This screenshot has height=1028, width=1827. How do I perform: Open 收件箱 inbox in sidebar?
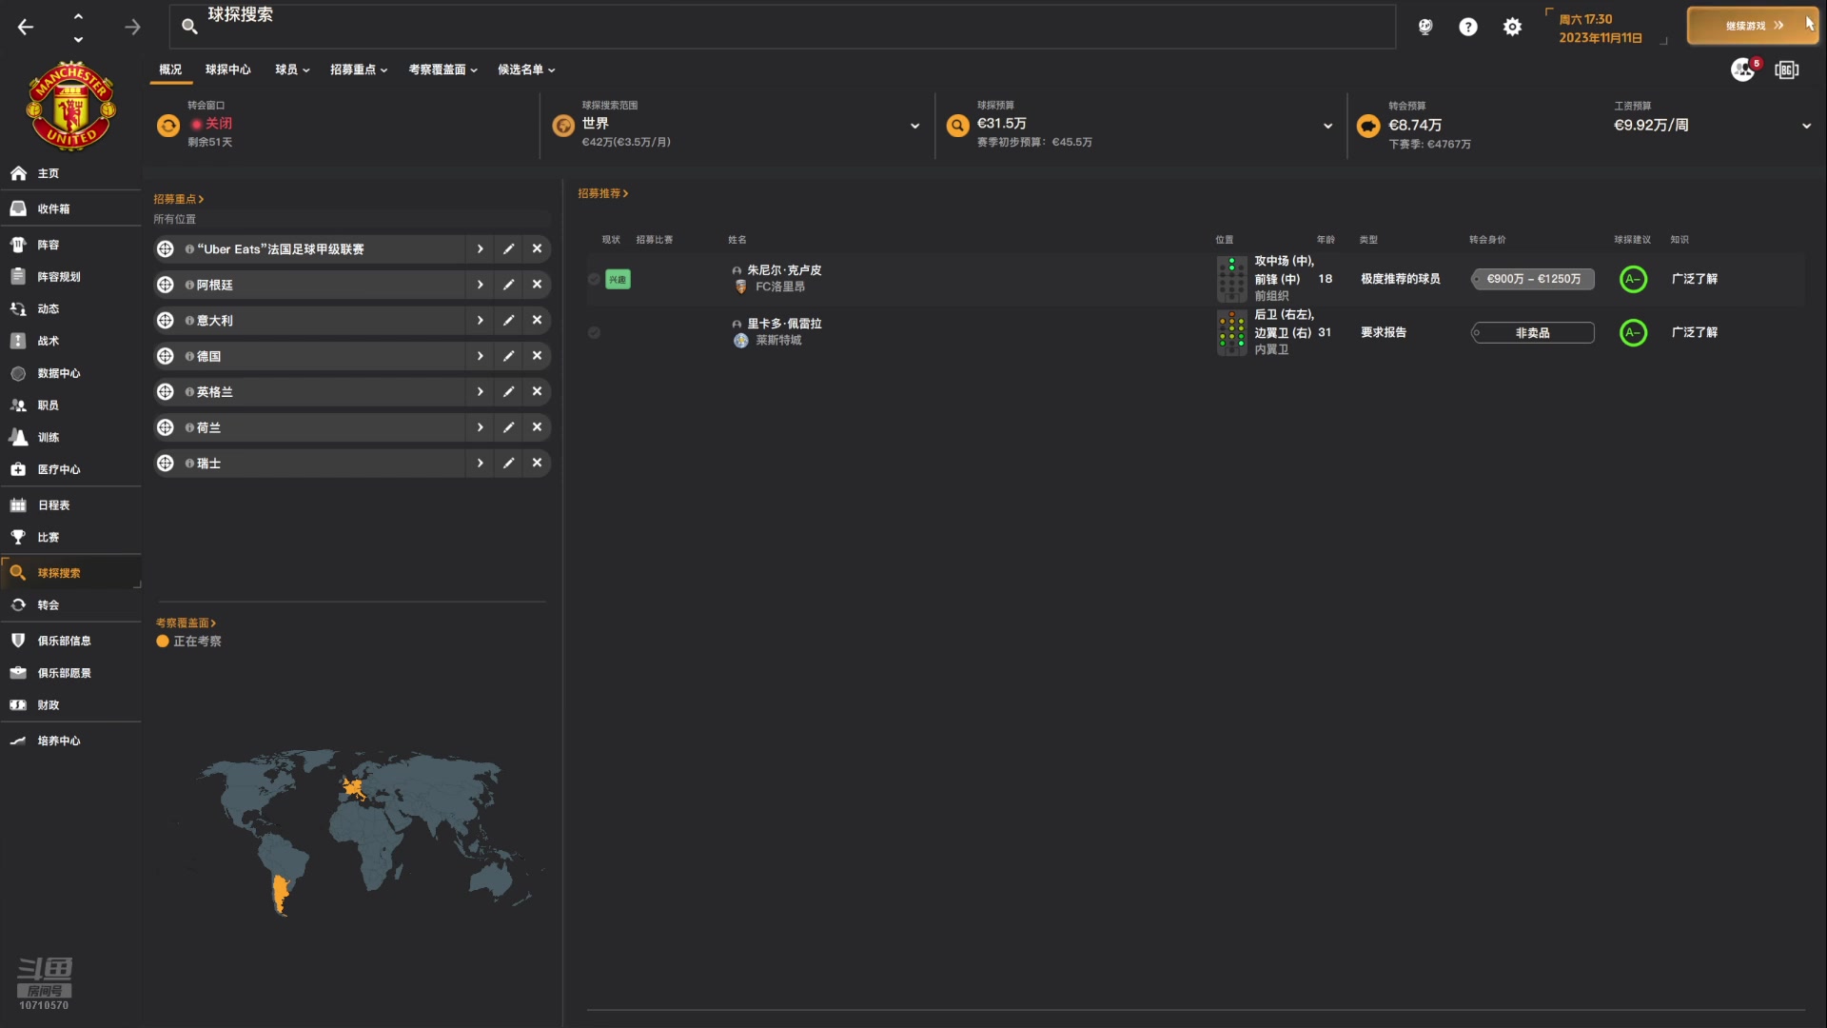(70, 208)
